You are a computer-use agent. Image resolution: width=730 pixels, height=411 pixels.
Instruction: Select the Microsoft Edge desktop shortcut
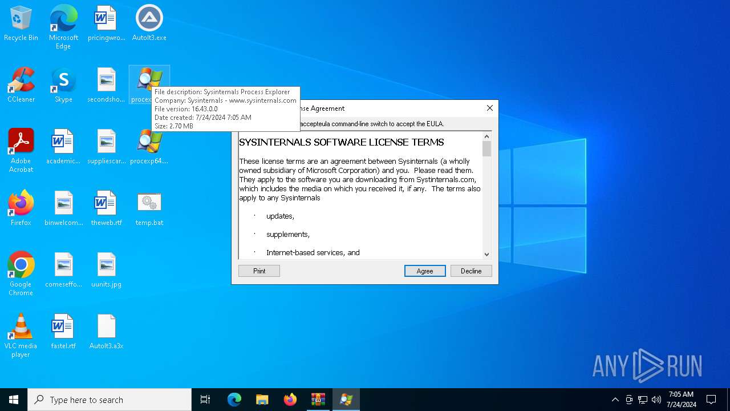pyautogui.click(x=63, y=27)
